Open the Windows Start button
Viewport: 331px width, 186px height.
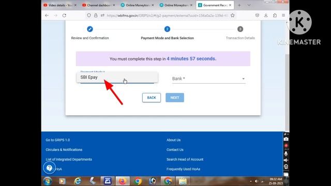(x=48, y=181)
